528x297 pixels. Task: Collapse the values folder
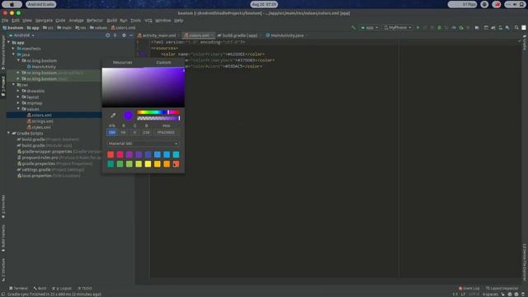[18, 109]
